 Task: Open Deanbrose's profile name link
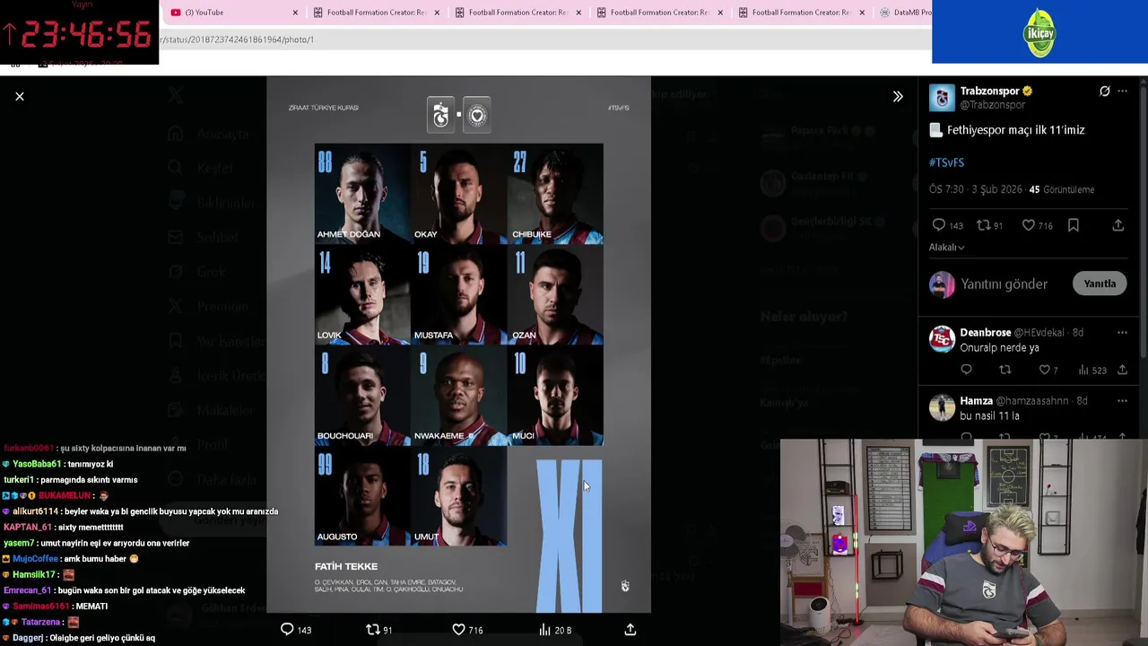[x=986, y=332]
